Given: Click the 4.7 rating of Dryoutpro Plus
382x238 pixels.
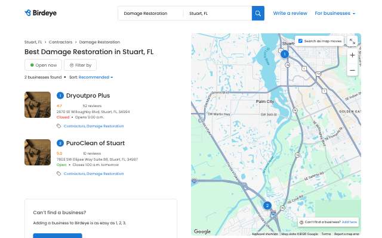Looking at the screenshot, I should [x=59, y=106].
